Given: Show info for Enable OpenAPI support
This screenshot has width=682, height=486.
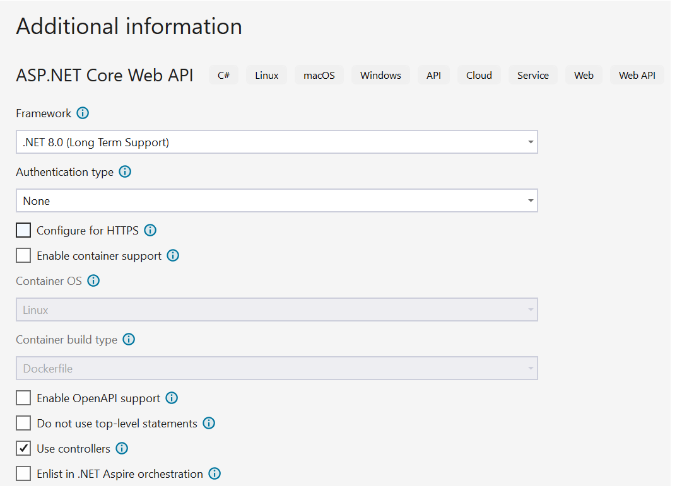Looking at the screenshot, I should [x=172, y=398].
